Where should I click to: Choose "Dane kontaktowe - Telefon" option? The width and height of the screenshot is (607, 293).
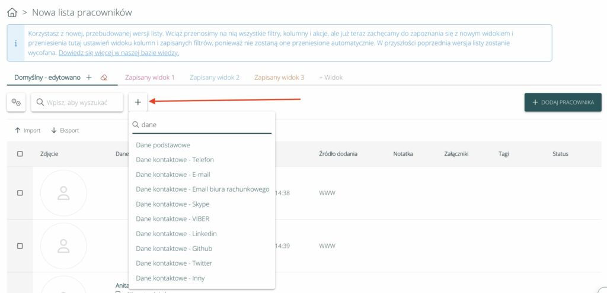tap(175, 160)
